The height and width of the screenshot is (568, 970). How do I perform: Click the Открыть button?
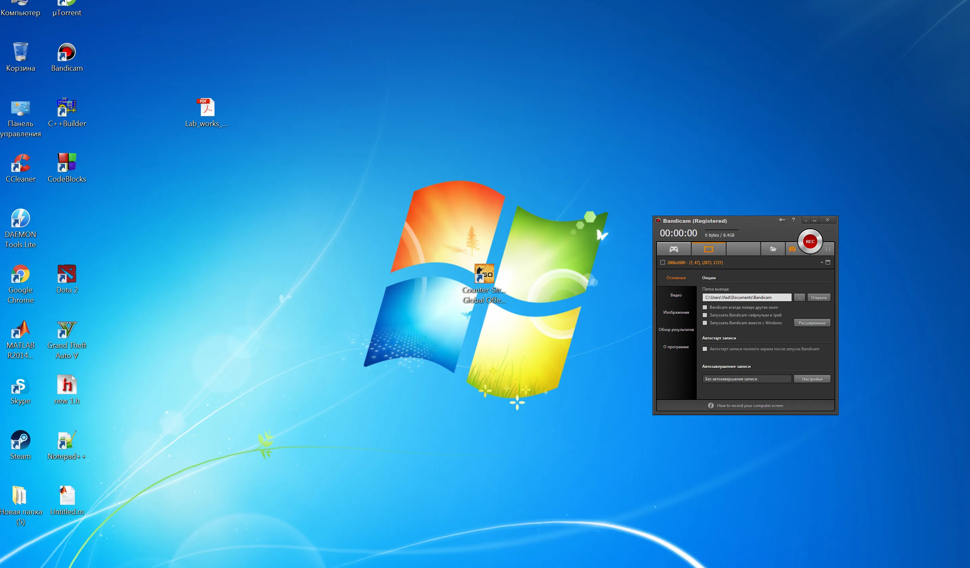pyautogui.click(x=819, y=297)
